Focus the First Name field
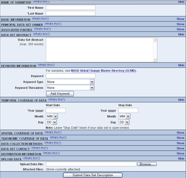This screenshot has height=178, width=187. pos(70,8)
